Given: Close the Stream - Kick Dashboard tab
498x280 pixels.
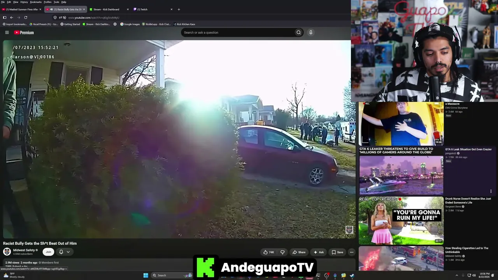Looking at the screenshot, I should click(x=128, y=9).
